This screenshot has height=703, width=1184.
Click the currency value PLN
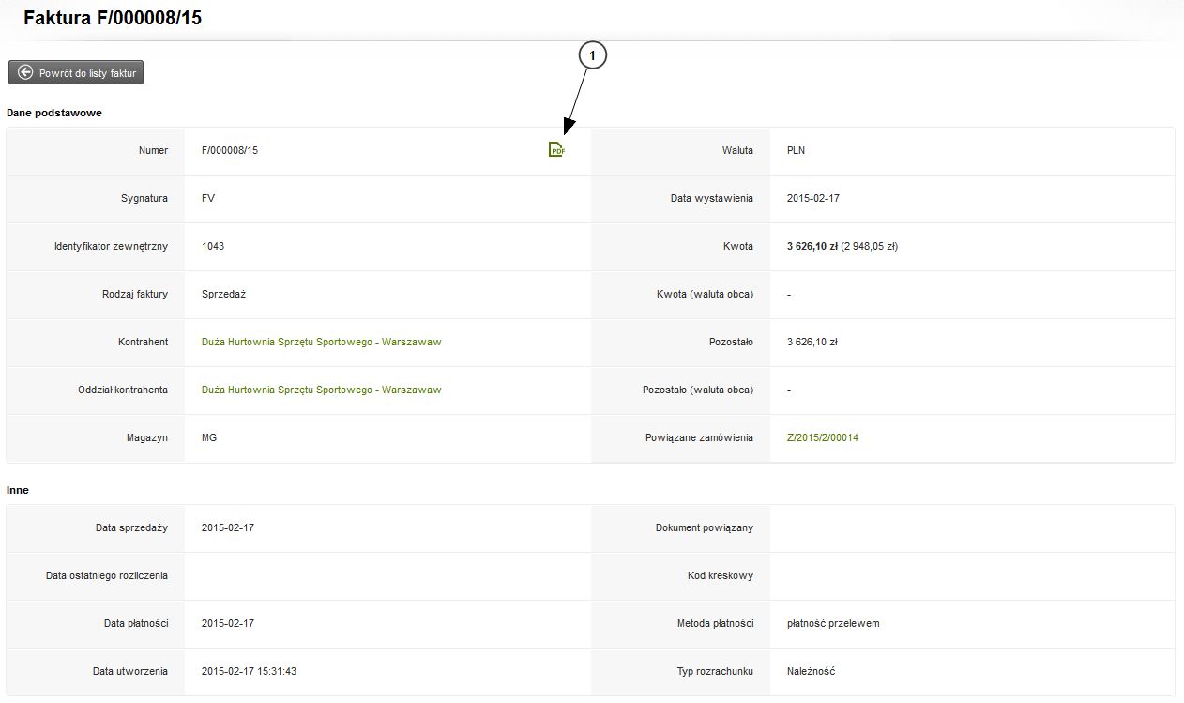tap(796, 150)
